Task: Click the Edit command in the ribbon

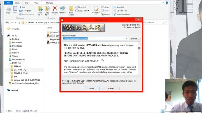Action: coord(104,11)
